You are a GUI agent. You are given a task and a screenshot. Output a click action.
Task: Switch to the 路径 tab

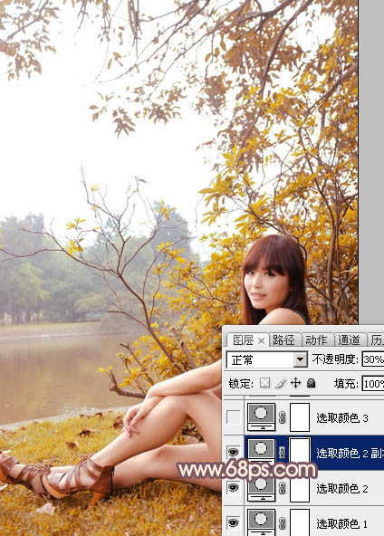[283, 340]
